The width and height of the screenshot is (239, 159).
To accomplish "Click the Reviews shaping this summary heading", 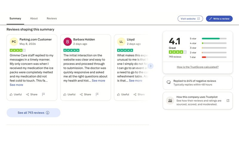I will coord(30,29).
